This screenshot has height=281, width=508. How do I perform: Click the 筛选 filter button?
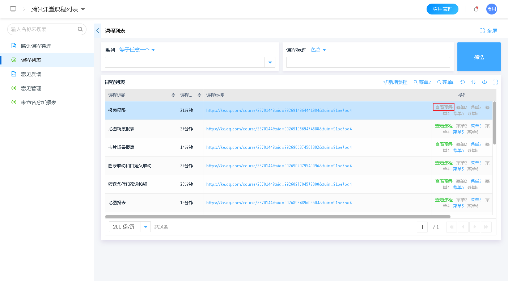(479, 57)
